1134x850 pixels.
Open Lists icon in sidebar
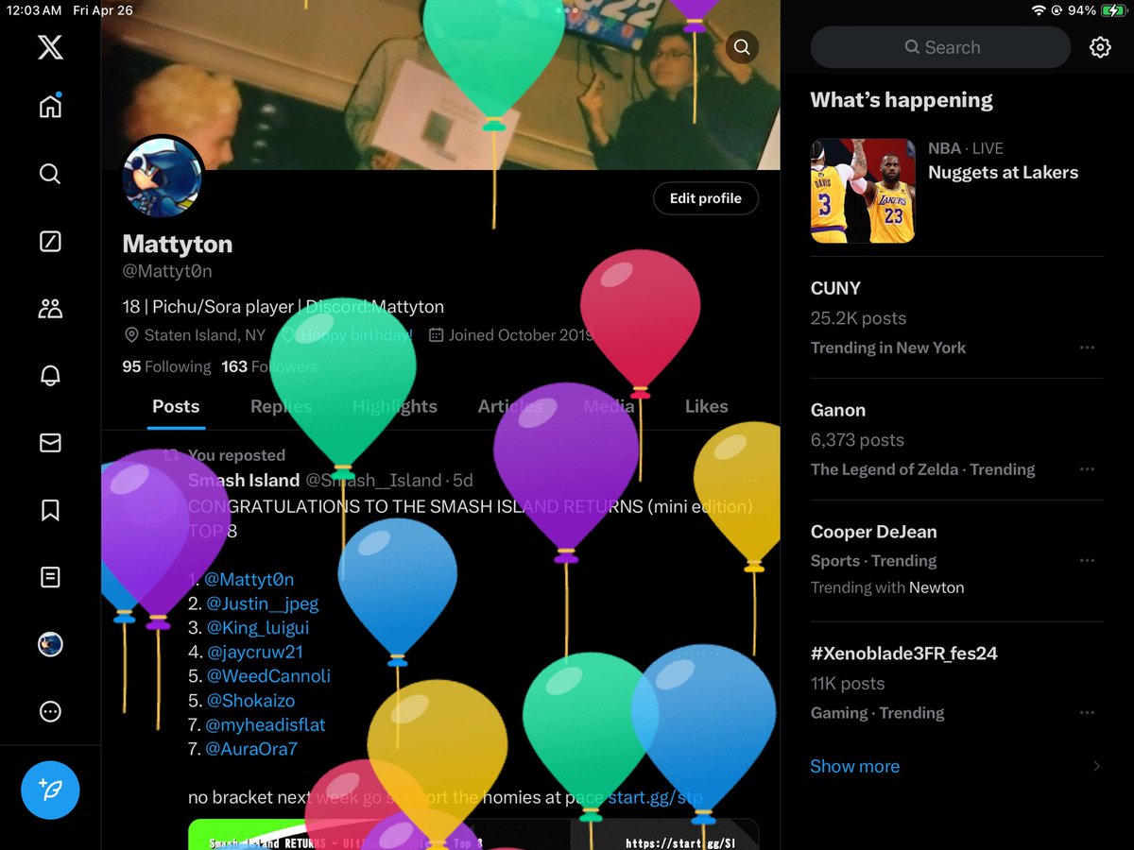click(50, 577)
